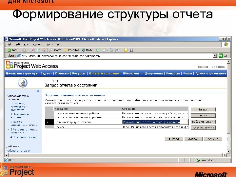Click the Далее button

pos(193,139)
